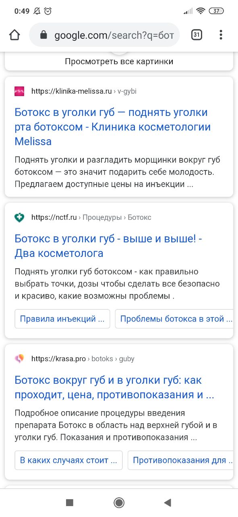Viewport: 238px width, 517px height.
Task: Select the 'Правила инъекций' sitelink chip
Action: point(62,319)
